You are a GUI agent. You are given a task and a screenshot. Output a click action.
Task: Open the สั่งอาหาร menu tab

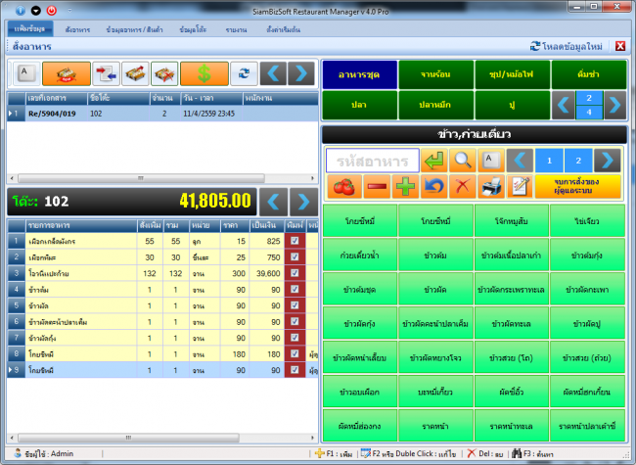tap(77, 29)
